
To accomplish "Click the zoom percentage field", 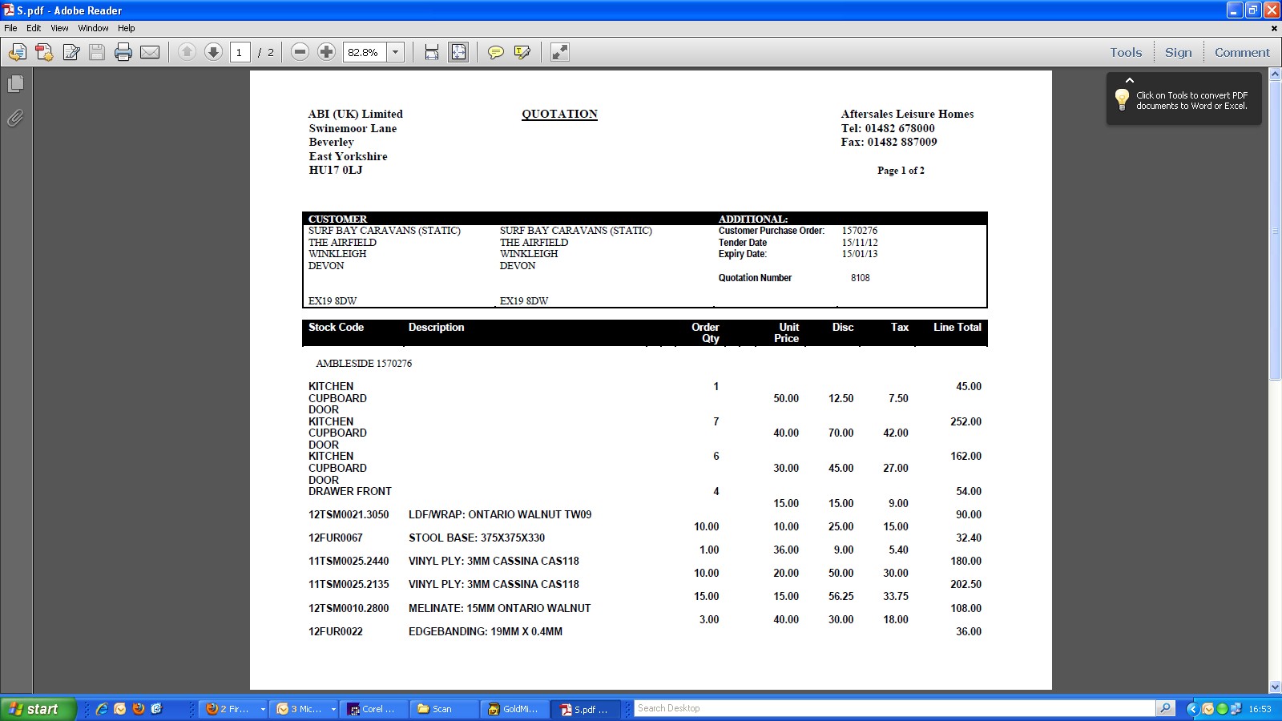I will 365,52.
